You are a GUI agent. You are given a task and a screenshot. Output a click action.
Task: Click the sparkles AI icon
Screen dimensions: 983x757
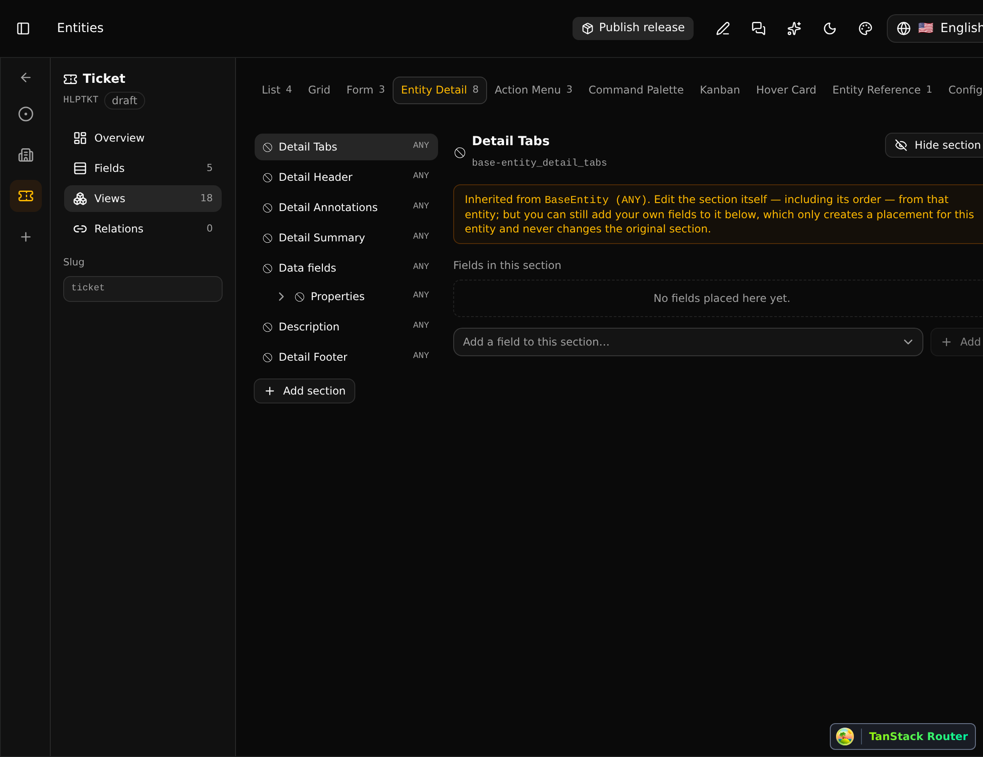tap(794, 28)
